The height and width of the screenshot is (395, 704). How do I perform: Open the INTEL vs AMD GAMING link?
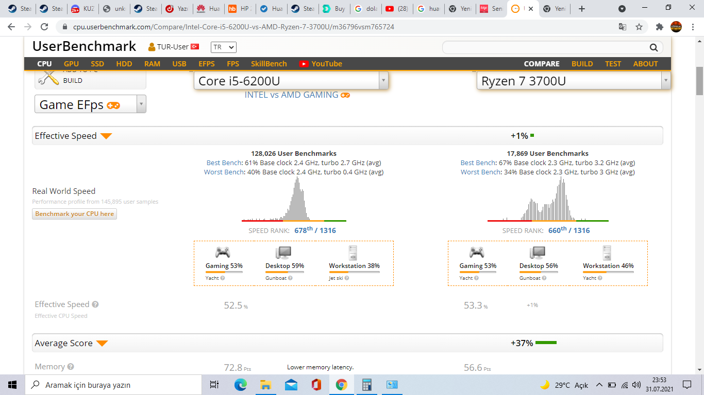click(297, 95)
